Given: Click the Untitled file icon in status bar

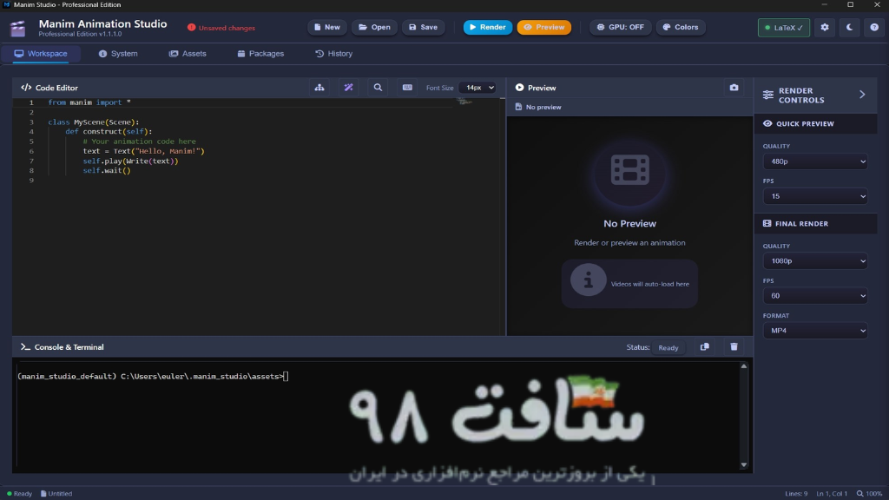Looking at the screenshot, I should click(x=43, y=493).
